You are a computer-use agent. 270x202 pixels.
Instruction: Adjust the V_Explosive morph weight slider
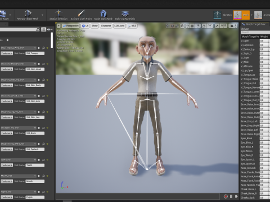point(264,45)
